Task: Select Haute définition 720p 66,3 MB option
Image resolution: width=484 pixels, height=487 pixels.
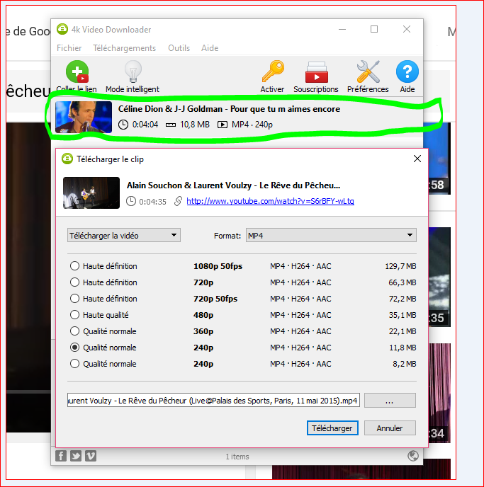Action: (74, 282)
